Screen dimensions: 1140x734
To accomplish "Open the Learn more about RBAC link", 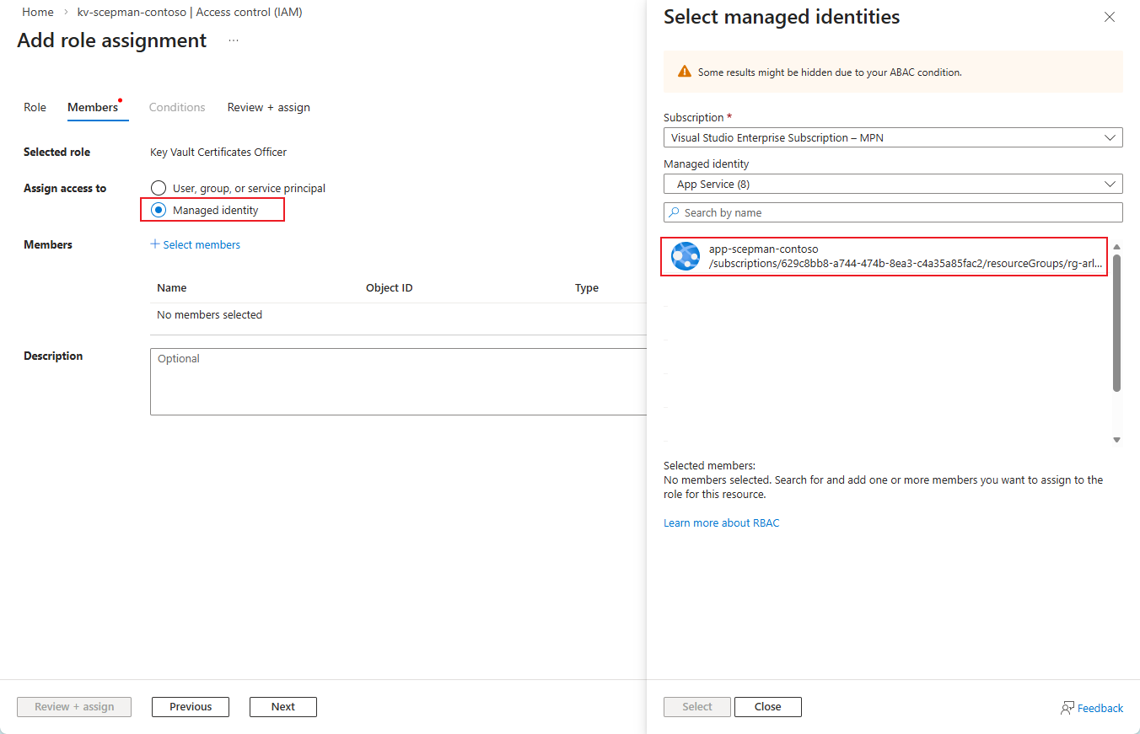I will pyautogui.click(x=721, y=522).
